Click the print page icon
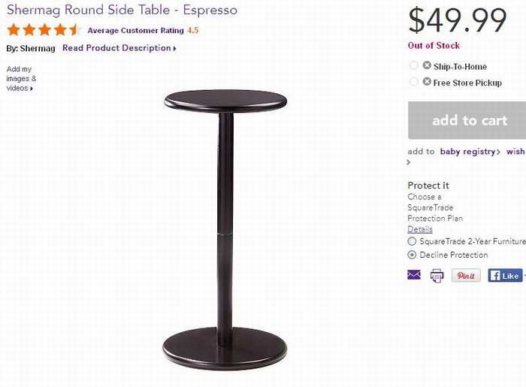The image size is (526, 387). point(437,276)
